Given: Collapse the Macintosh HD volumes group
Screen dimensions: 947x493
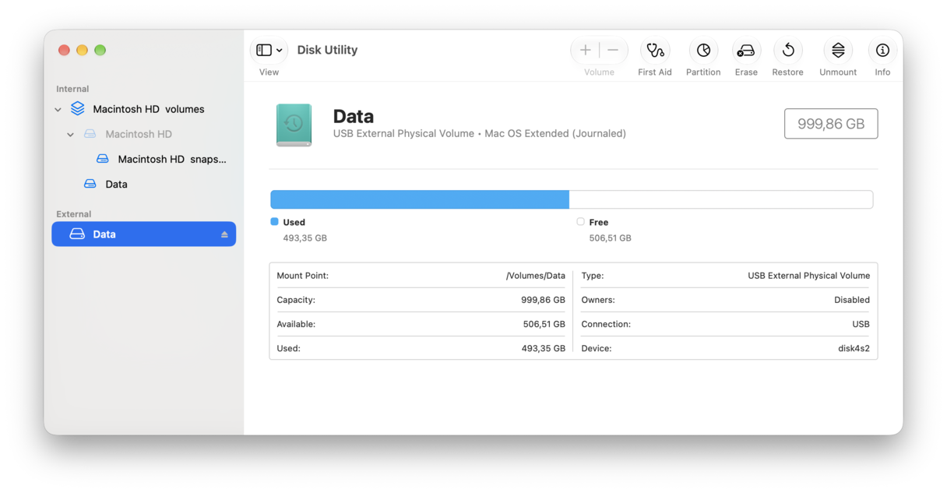Looking at the screenshot, I should [58, 110].
